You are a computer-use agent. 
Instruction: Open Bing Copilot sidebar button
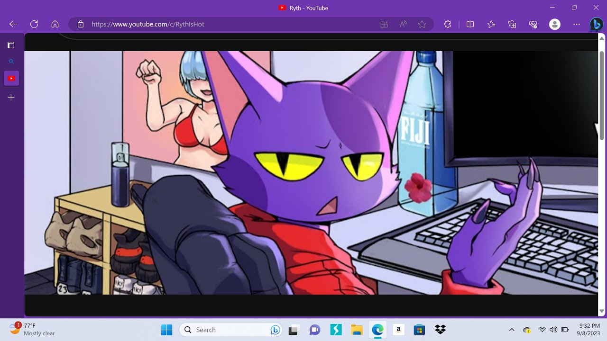click(597, 24)
